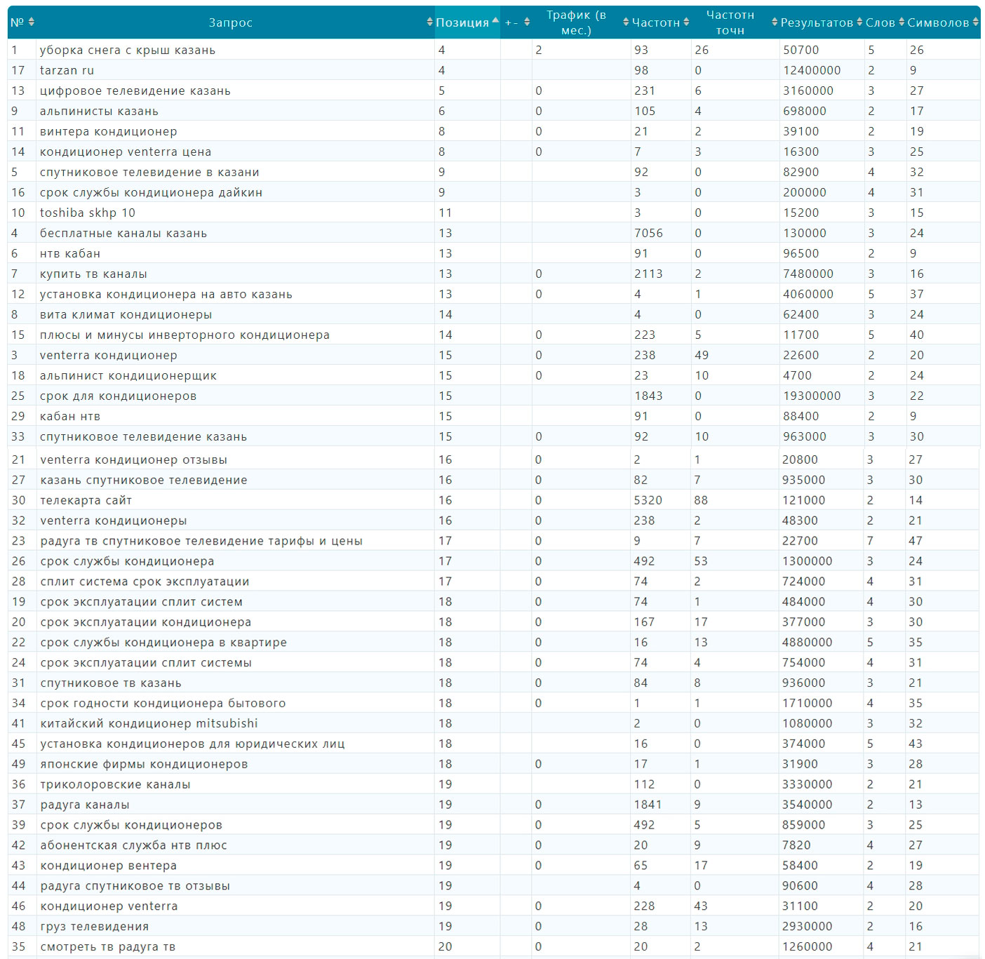Click the sort arrows beside Частотн точн
The image size is (985, 959).
coord(775,22)
